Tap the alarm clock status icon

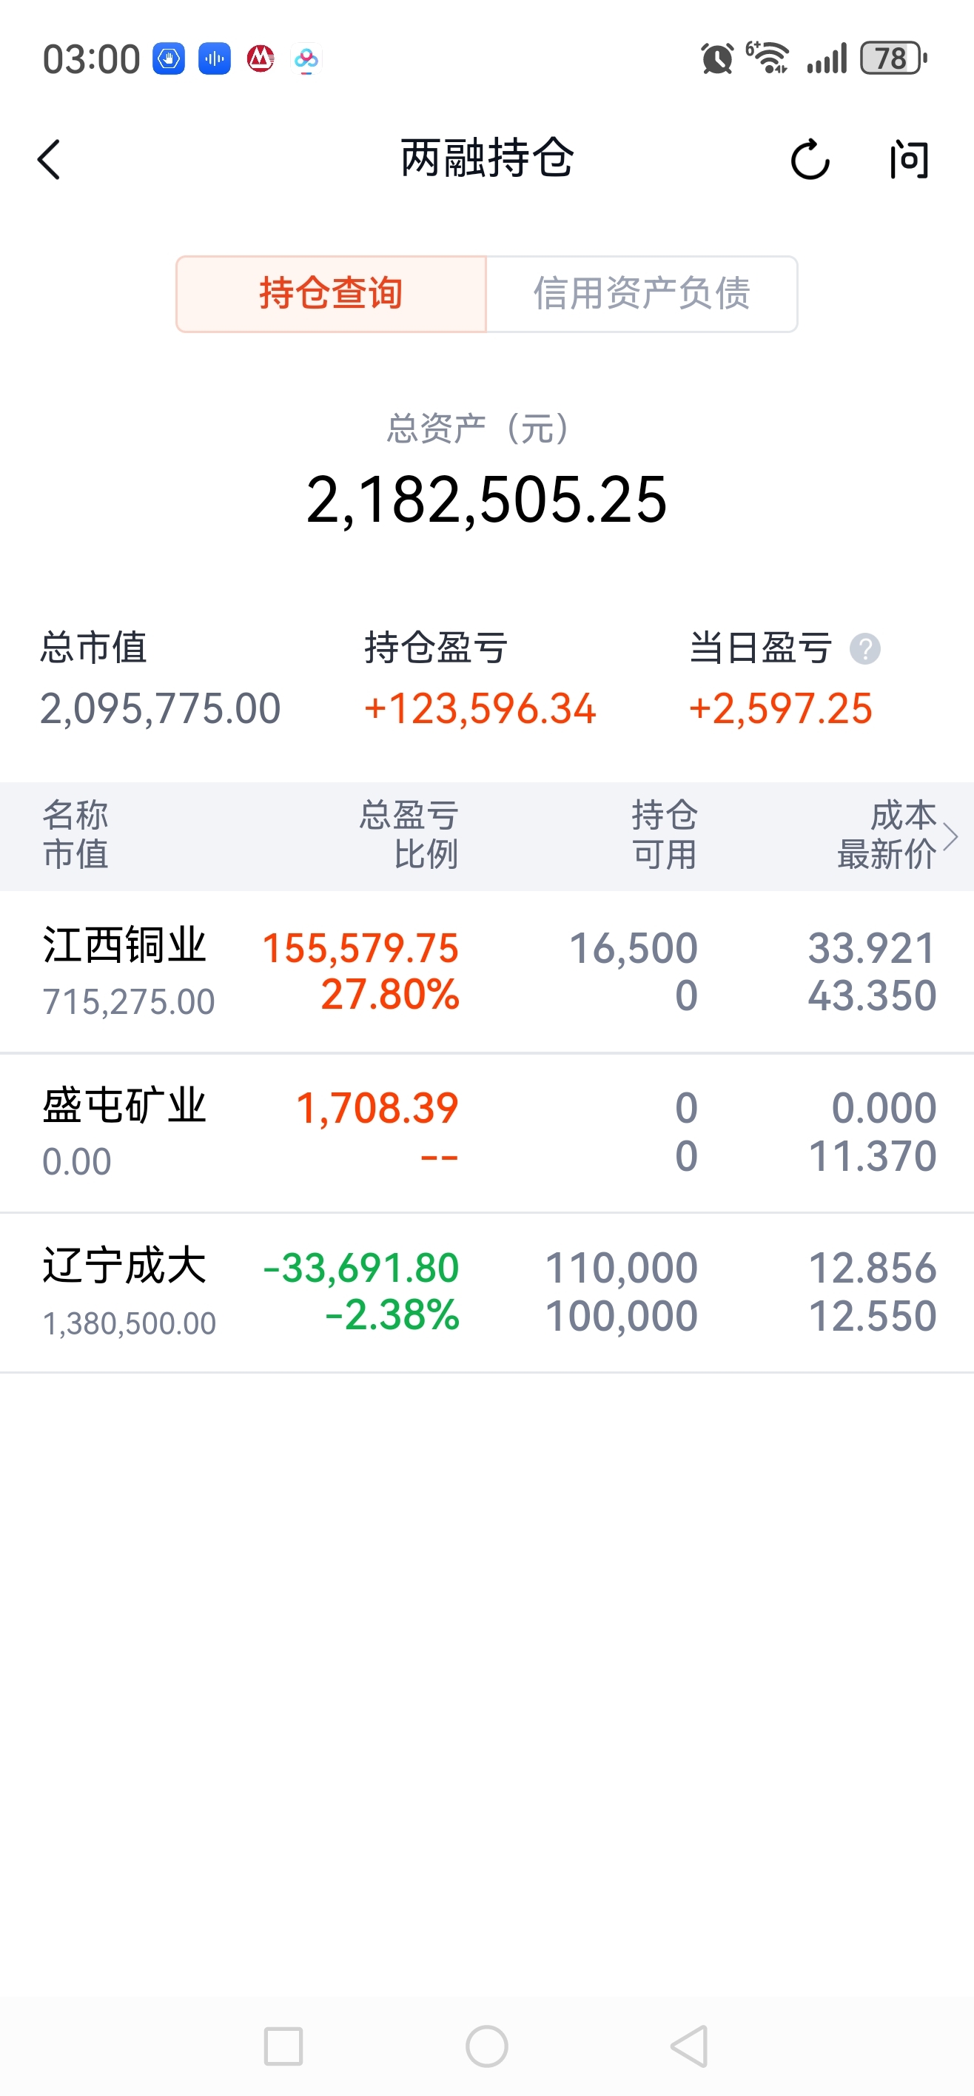coord(717,58)
